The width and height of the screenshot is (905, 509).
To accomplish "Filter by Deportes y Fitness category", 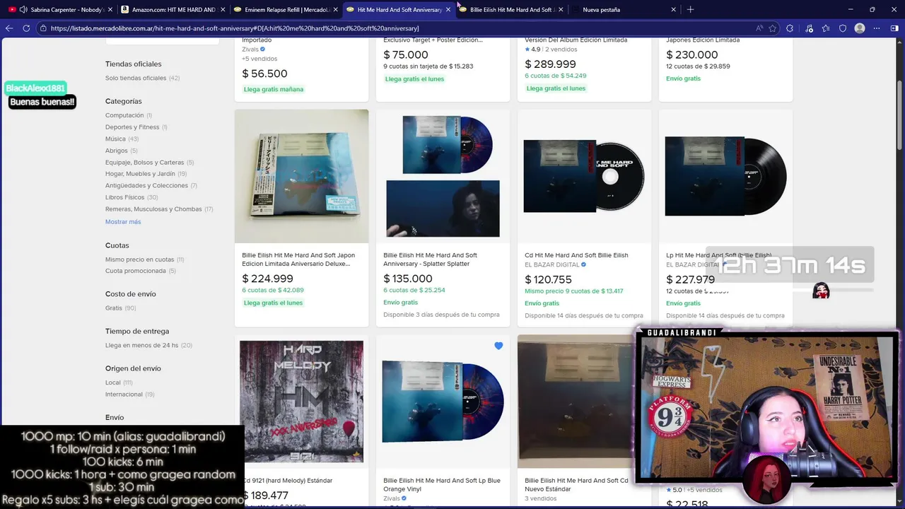I will click(x=136, y=127).
